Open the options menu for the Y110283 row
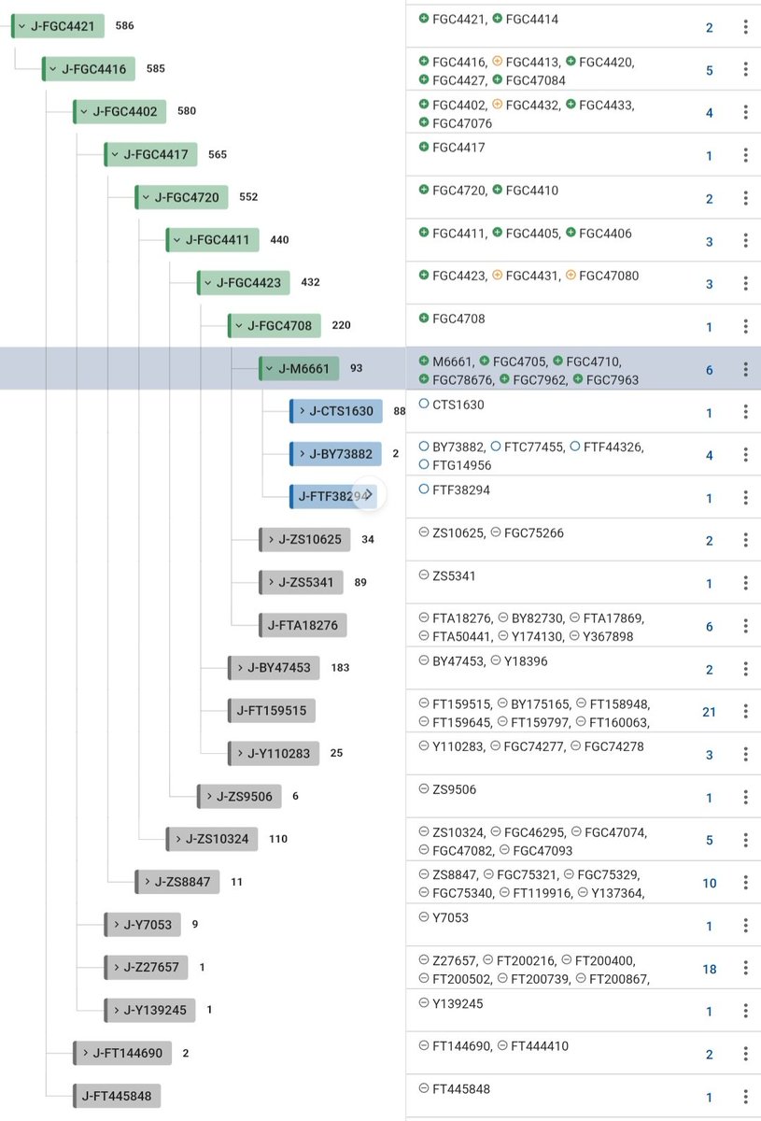Screen dimensions: 761x1121 745,754
